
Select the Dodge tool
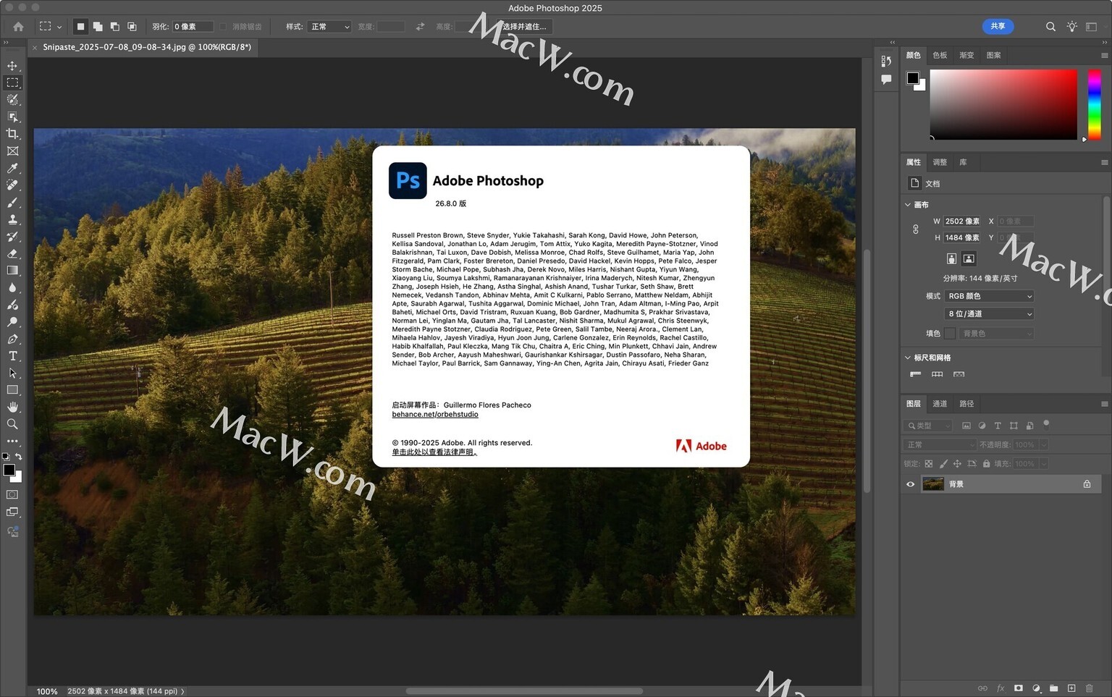click(12, 321)
